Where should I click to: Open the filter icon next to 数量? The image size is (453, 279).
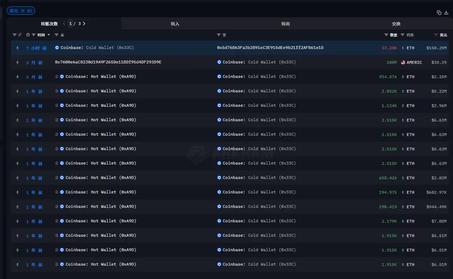pyautogui.click(x=386, y=35)
